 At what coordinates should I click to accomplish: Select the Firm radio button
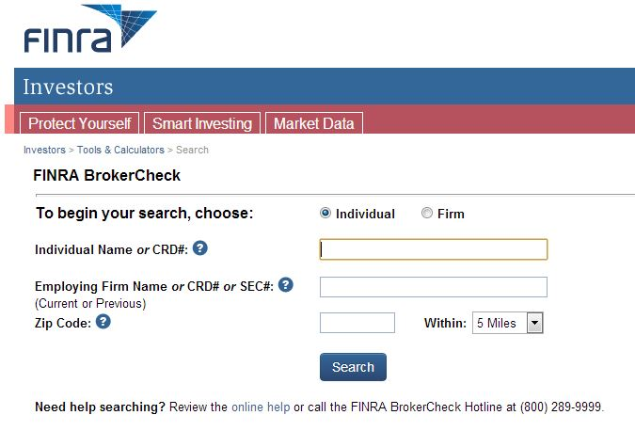pos(427,213)
